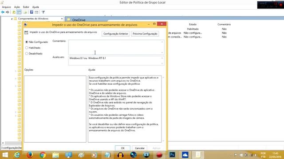Screen dimensions: 284x159
Task: Click the Ajuda description text area
Action: [x=125, y=109]
